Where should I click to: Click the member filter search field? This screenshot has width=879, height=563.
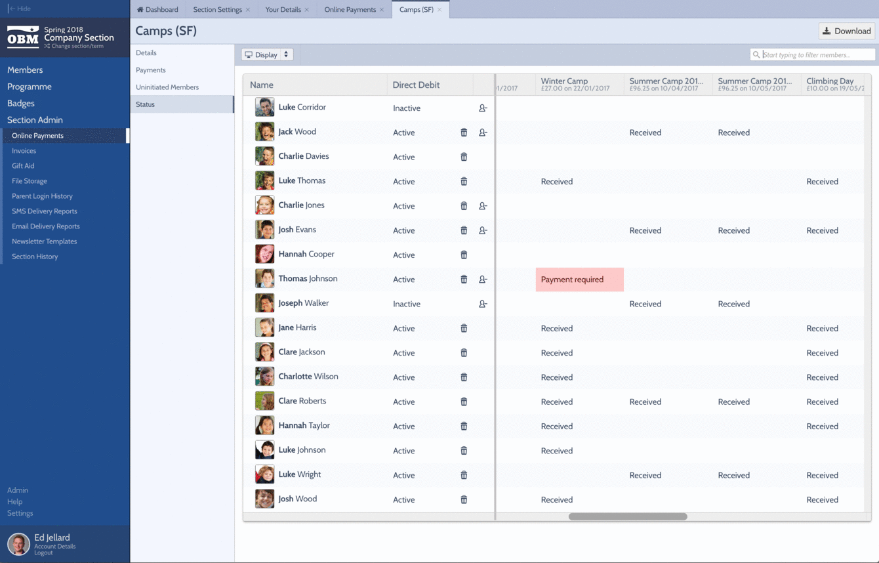click(x=817, y=55)
